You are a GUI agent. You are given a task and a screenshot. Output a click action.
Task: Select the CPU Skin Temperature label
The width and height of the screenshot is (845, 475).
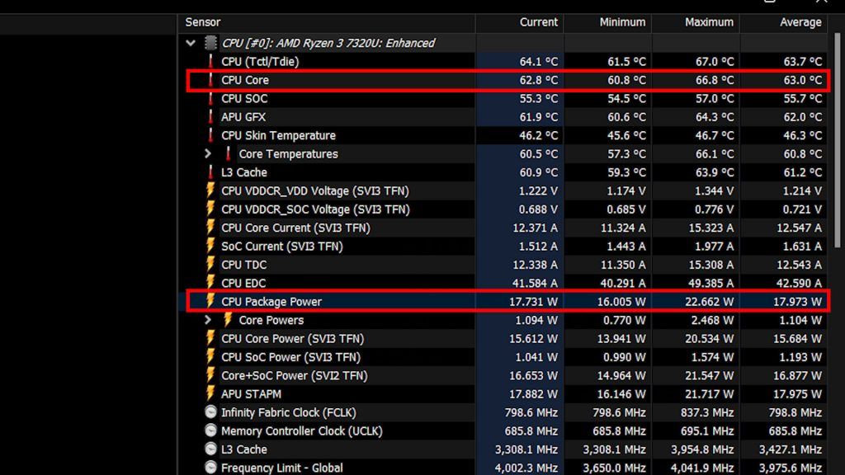[278, 136]
